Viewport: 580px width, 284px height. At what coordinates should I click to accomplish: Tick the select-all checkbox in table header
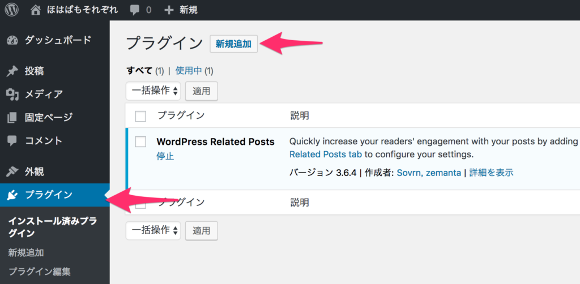[x=140, y=117]
